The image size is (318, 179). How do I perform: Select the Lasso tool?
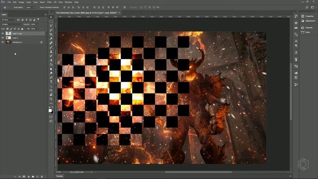tap(51, 25)
